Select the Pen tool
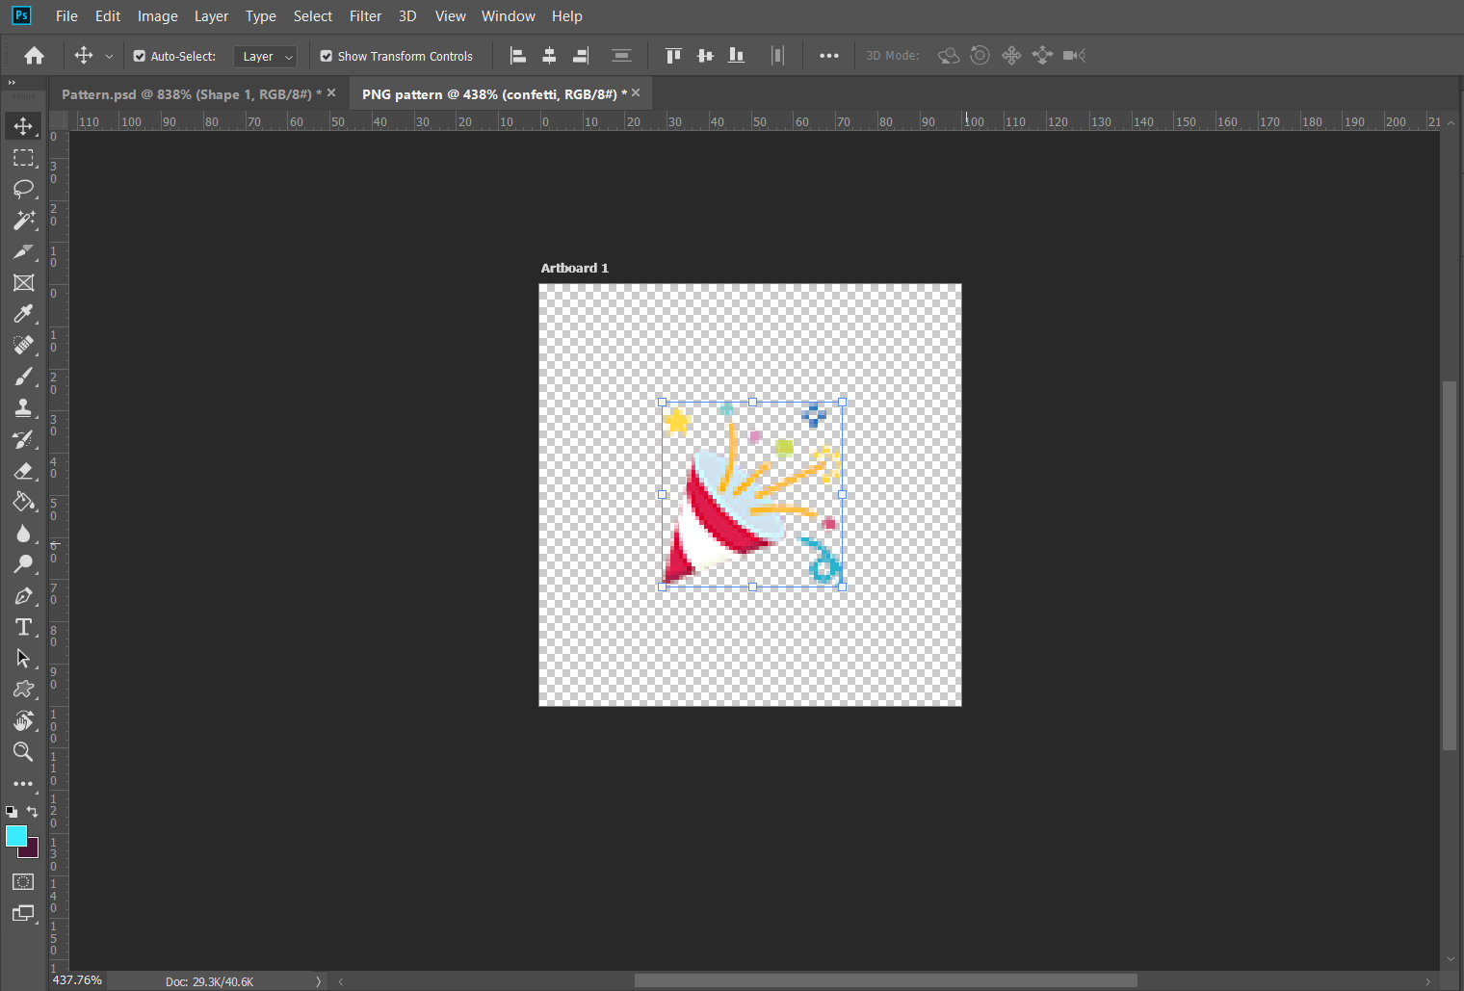Viewport: 1464px width, 991px height. (23, 596)
